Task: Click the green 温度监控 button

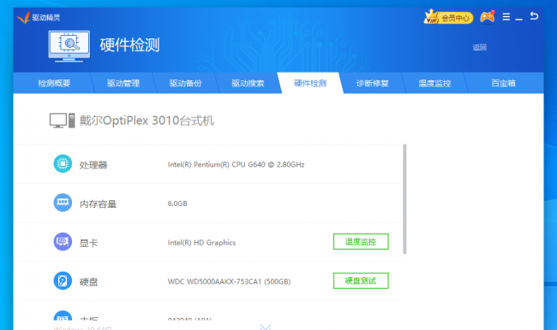Action: 361,242
